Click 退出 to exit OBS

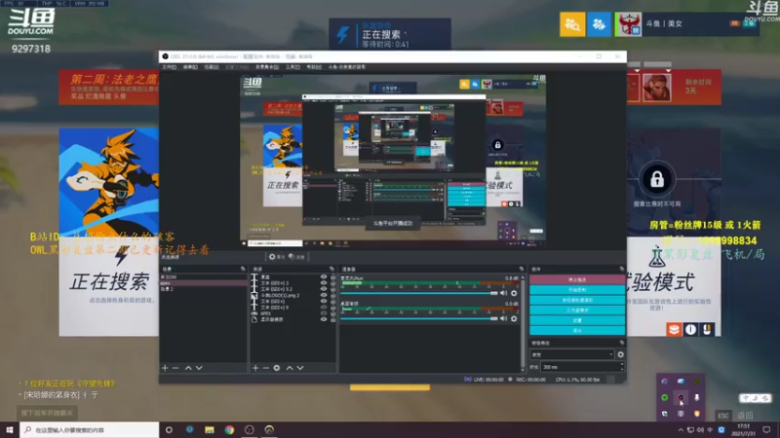click(577, 330)
